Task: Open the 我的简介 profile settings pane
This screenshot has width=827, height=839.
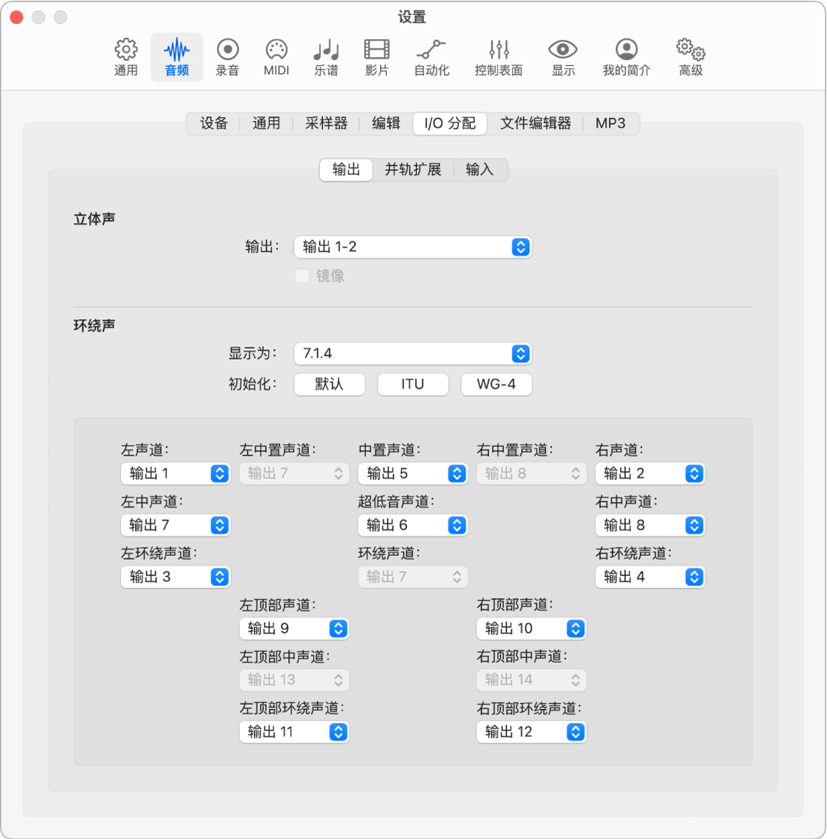Action: pyautogui.click(x=626, y=57)
